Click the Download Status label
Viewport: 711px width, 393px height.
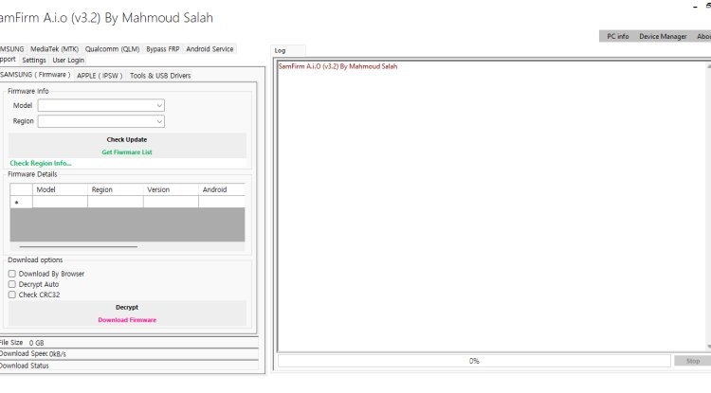(x=24, y=366)
